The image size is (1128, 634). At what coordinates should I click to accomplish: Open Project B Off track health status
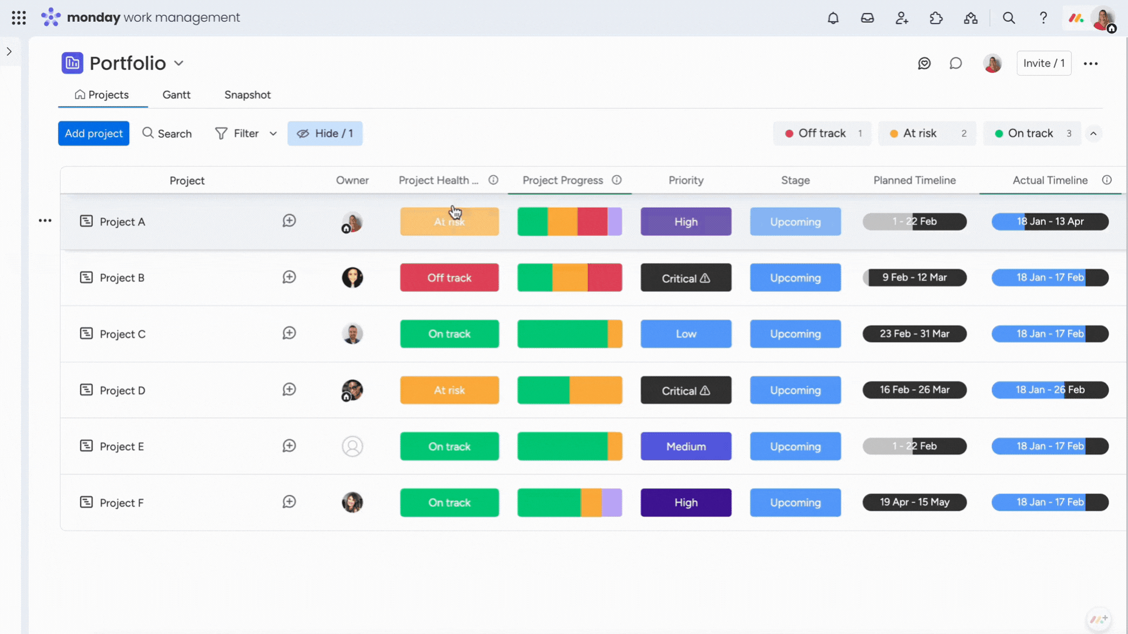coord(449,278)
